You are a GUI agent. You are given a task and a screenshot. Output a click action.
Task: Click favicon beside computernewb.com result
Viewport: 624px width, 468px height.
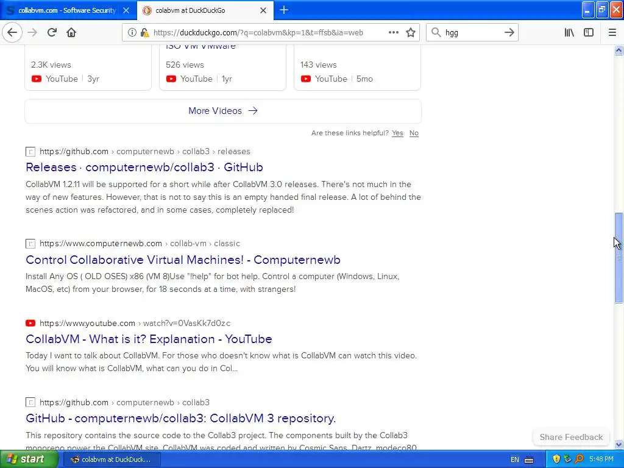[30, 244]
